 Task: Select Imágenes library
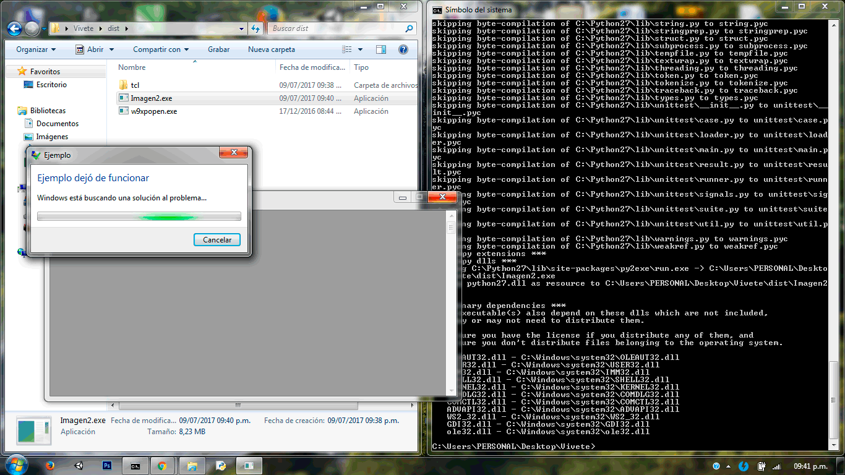[52, 137]
